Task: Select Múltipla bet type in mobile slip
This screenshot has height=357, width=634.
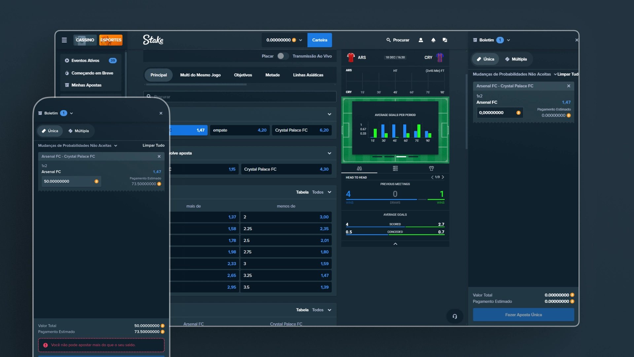Action: 79,131
